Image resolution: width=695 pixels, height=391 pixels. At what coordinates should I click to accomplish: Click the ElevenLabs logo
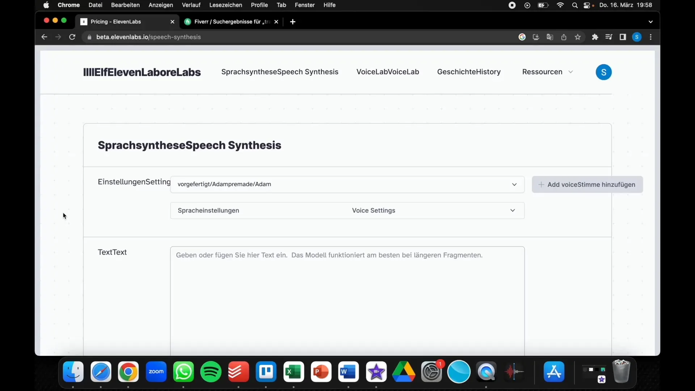click(x=142, y=72)
